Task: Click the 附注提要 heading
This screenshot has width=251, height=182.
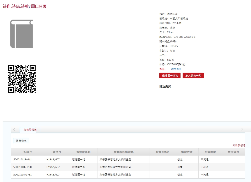Action: tap(165, 87)
